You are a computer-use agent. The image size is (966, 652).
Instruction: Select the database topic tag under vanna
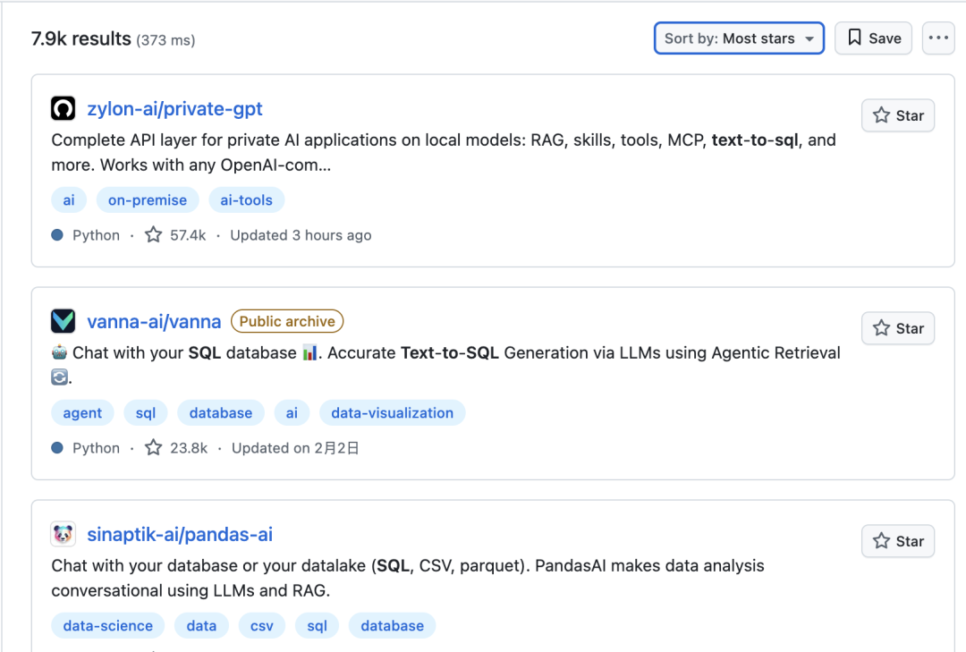pyautogui.click(x=221, y=412)
